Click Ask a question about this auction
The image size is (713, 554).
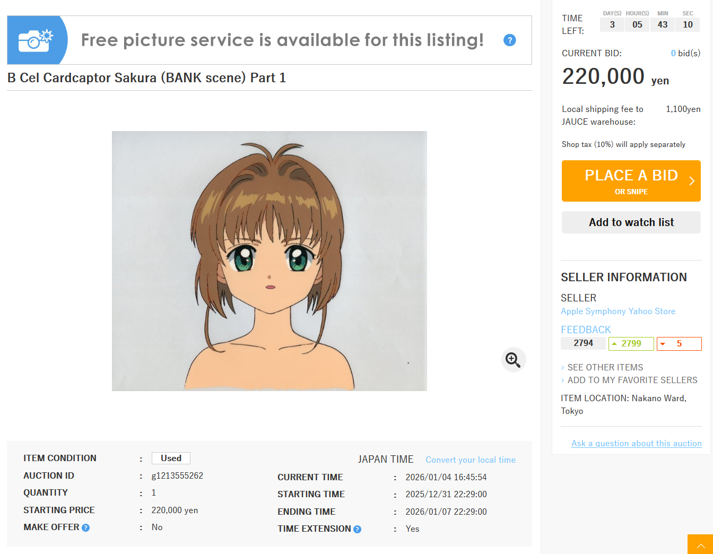[x=637, y=444]
